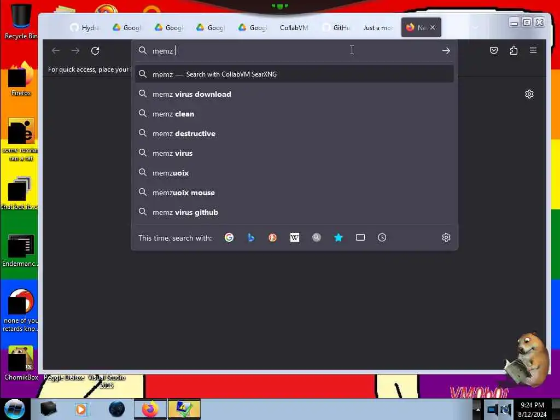Click the ChomikBox desktop icon

point(21,363)
